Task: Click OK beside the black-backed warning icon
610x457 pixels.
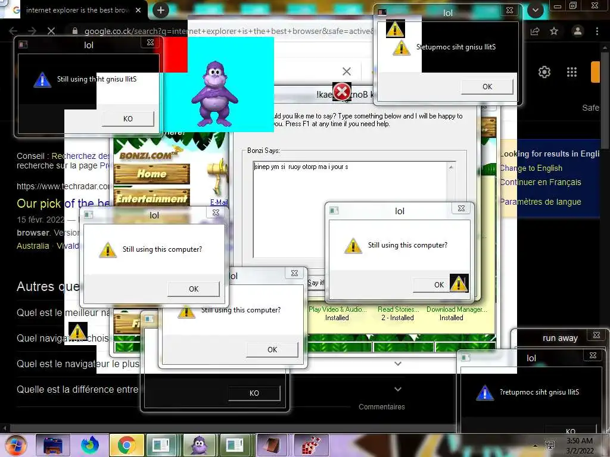Action: [x=432, y=284]
